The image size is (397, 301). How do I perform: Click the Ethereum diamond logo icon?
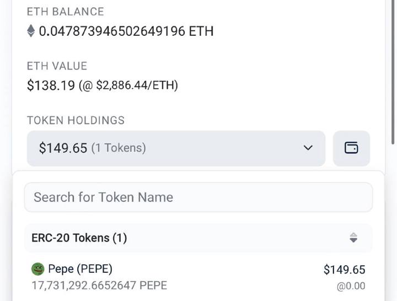[31, 31]
